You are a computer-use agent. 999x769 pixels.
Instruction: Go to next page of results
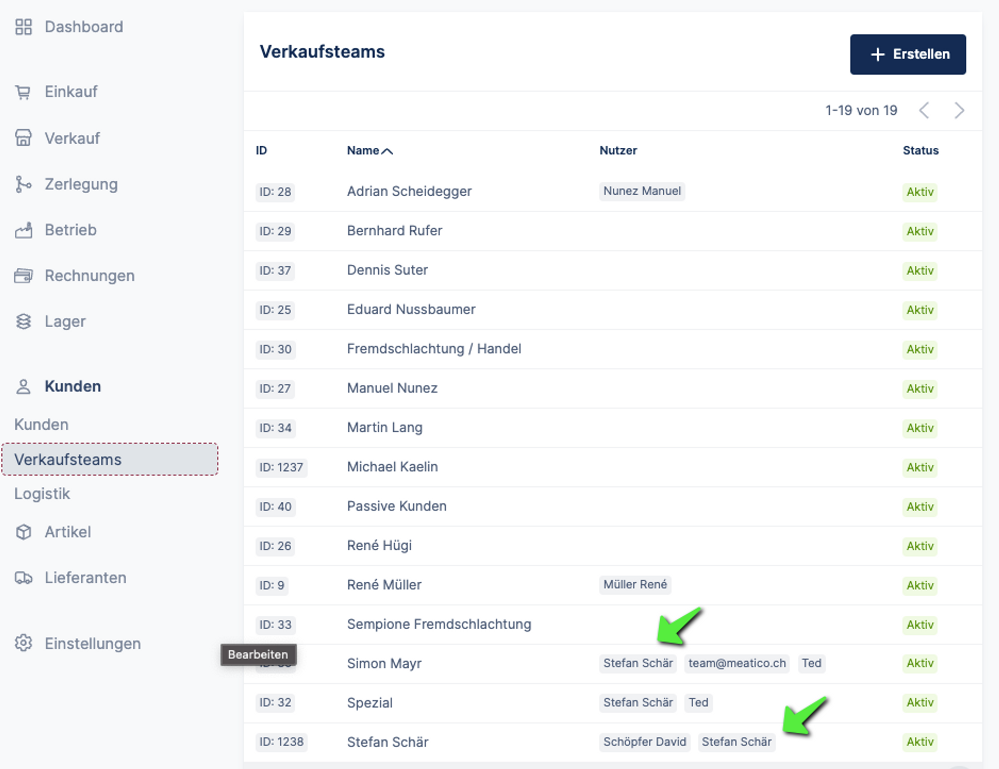tap(959, 110)
